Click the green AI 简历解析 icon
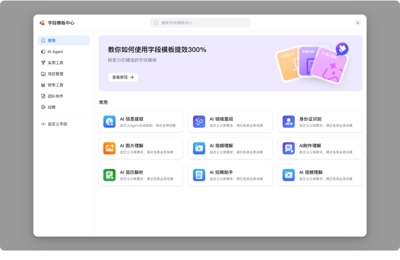The image size is (400, 260). (109, 175)
